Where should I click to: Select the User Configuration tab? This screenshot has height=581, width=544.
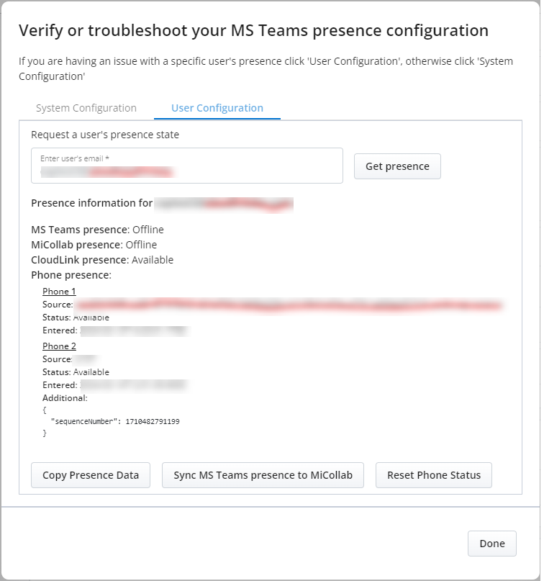tap(217, 108)
